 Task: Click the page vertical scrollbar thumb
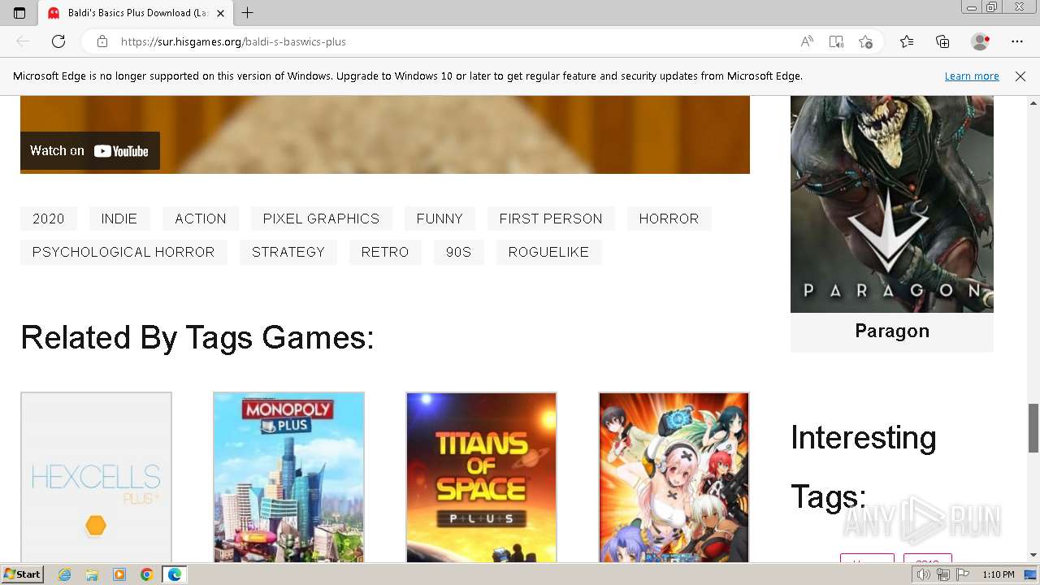(1033, 427)
